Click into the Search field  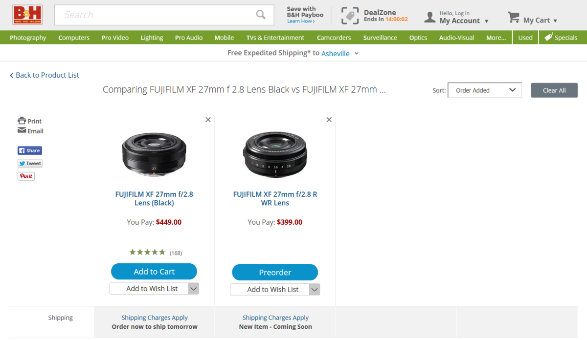click(157, 15)
